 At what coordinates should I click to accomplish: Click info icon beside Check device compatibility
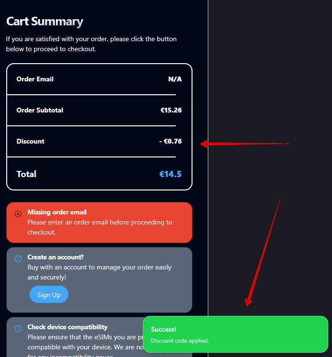pyautogui.click(x=18, y=329)
